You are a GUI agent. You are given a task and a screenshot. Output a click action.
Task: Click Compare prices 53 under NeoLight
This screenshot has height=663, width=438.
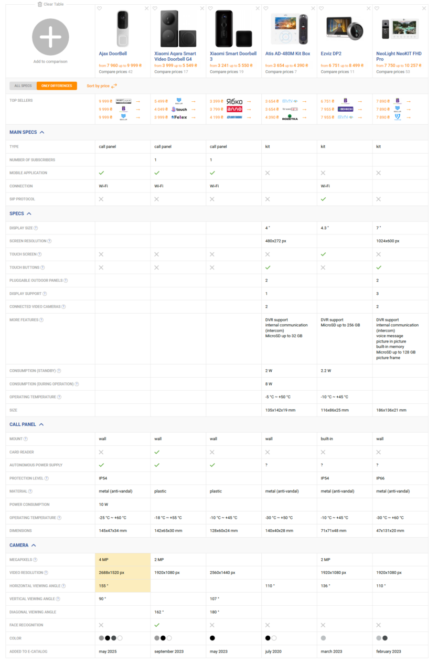[393, 72]
